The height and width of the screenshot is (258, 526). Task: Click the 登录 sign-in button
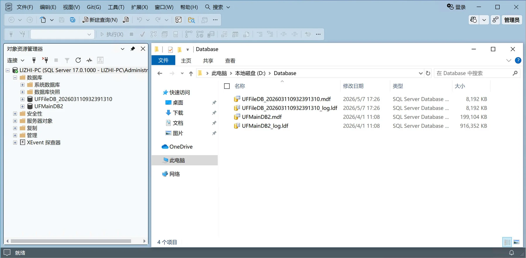click(456, 7)
